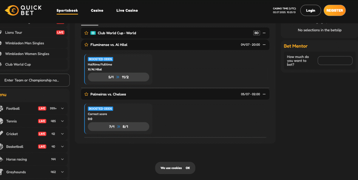The image size is (358, 180).
Task: Click the REGISTER button
Action: (335, 10)
